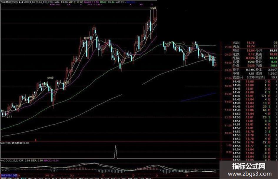Viewport: 278px width, 179px height.
Task: Click the 量比 value 0.41
Action: pyautogui.click(x=274, y=62)
